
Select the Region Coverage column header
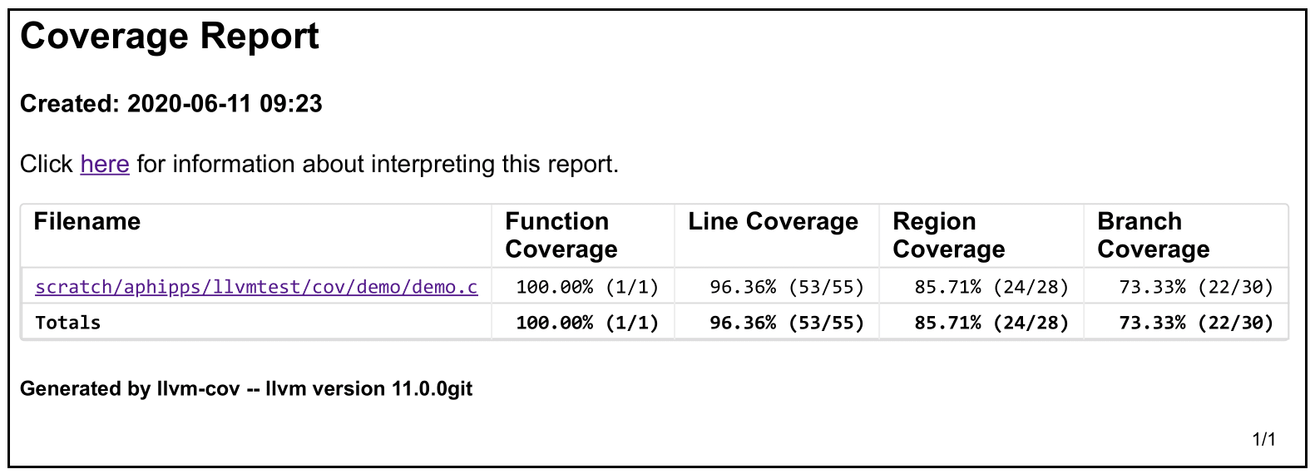pyautogui.click(x=948, y=235)
